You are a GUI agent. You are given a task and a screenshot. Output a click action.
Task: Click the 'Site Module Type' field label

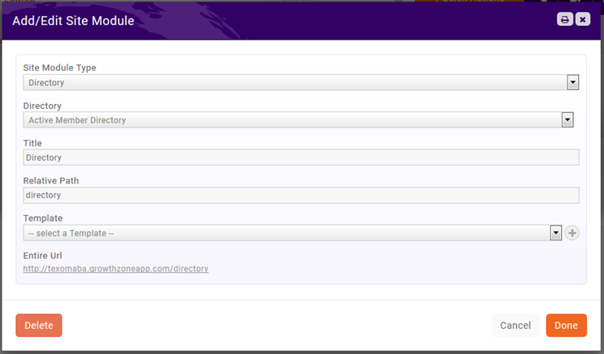coord(62,67)
